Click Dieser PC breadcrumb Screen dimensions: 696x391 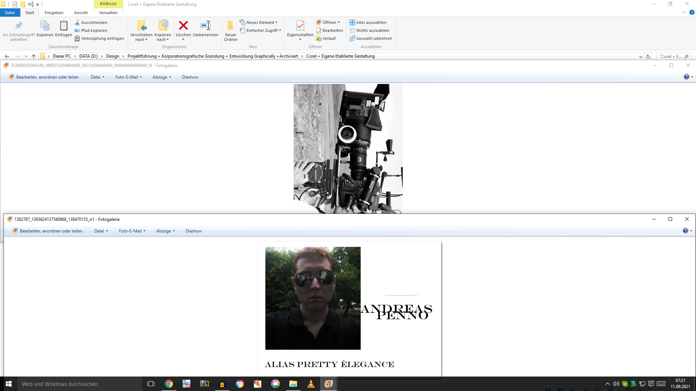pyautogui.click(x=62, y=56)
